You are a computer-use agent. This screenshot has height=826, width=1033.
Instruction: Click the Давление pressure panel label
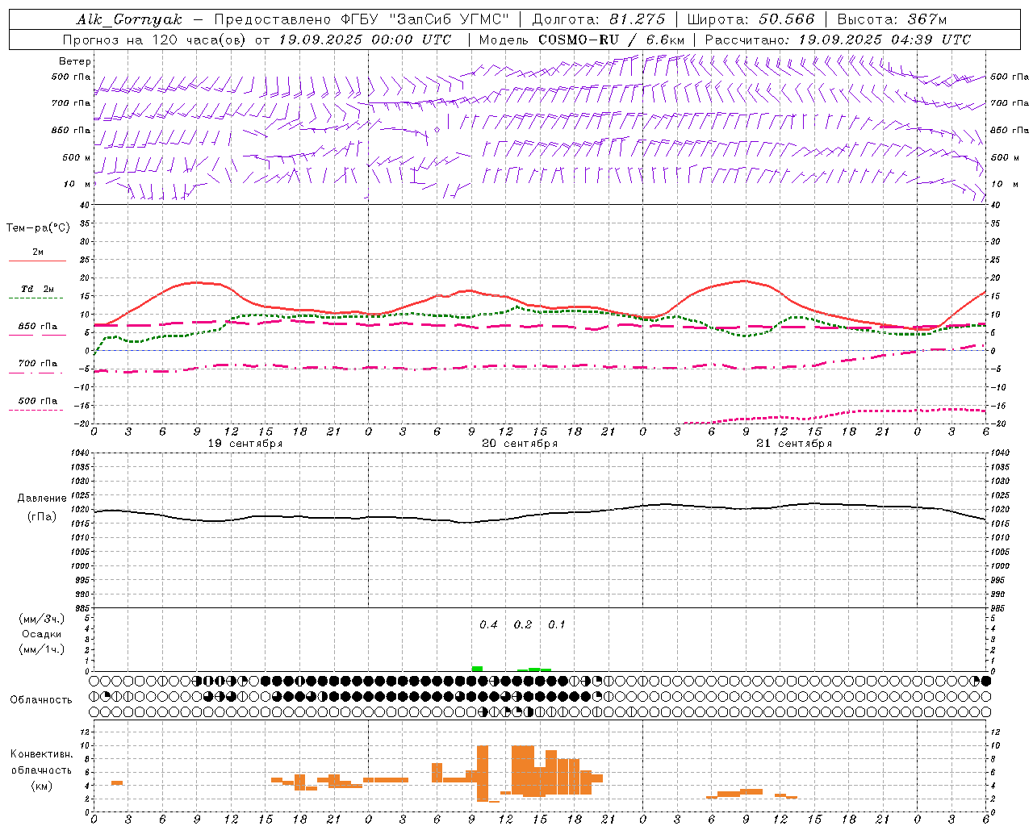pos(42,499)
